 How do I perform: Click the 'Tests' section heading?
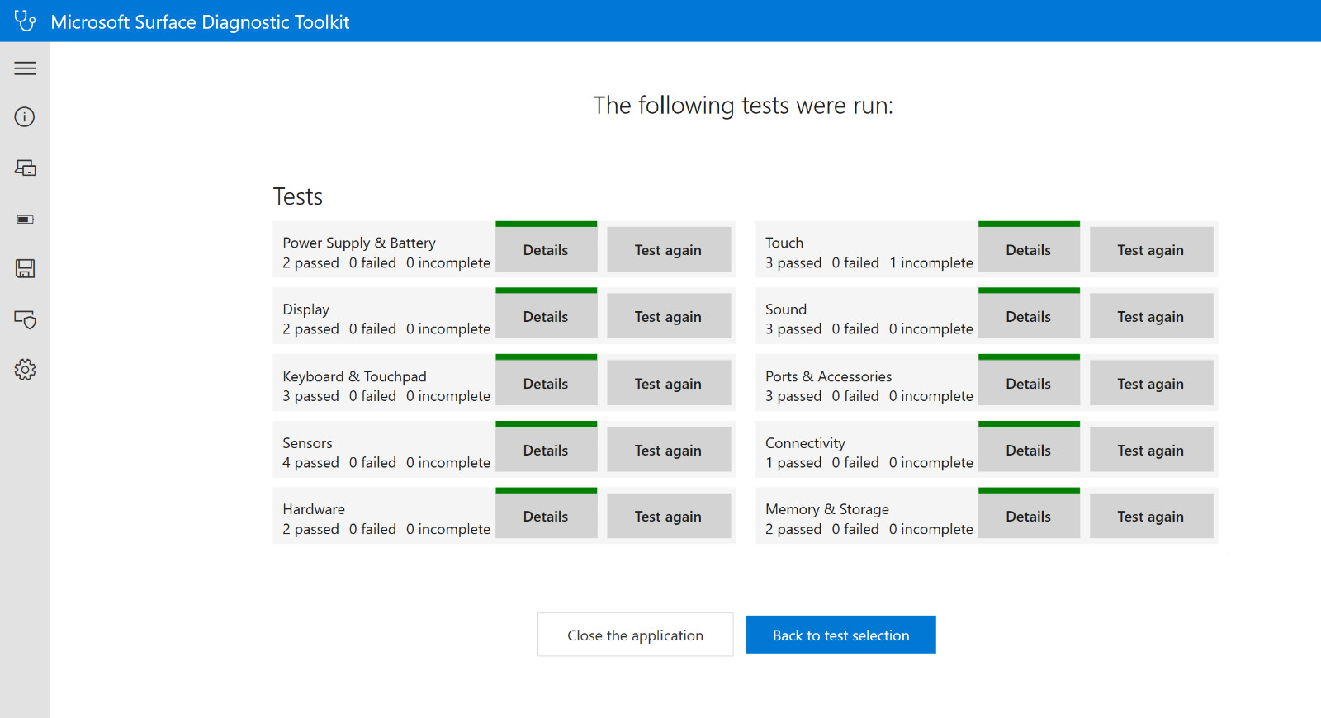[297, 196]
